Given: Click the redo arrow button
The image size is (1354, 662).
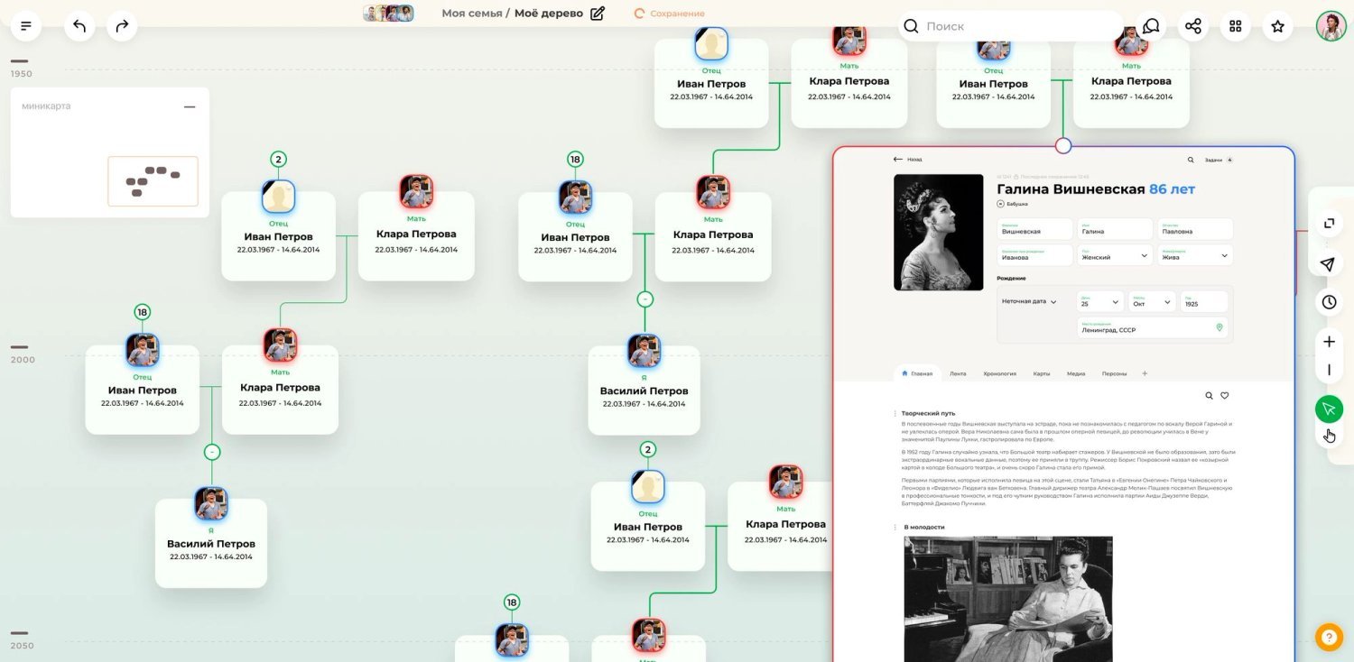Looking at the screenshot, I should (122, 26).
